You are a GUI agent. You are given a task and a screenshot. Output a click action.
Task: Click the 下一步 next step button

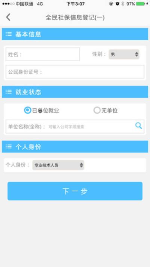tap(75, 191)
